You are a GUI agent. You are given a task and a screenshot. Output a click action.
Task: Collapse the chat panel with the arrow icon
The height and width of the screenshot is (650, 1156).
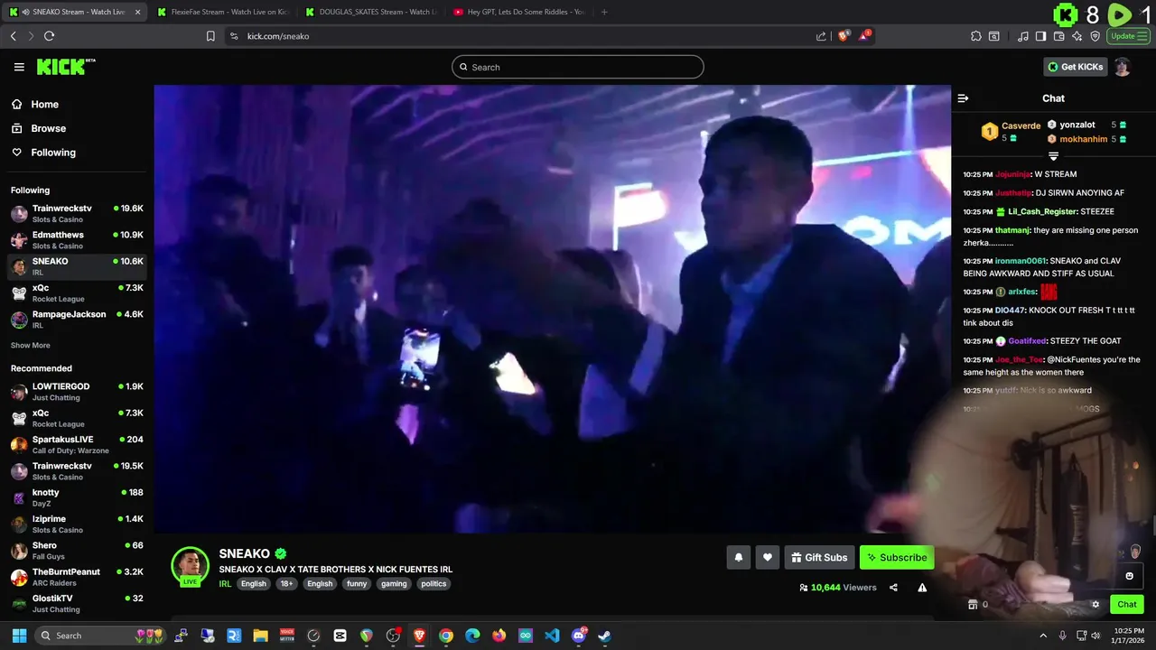tap(963, 98)
